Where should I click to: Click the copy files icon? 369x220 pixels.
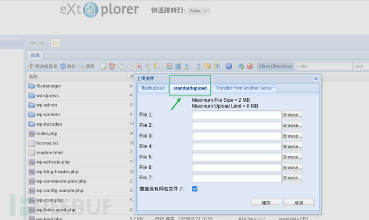tap(121, 66)
